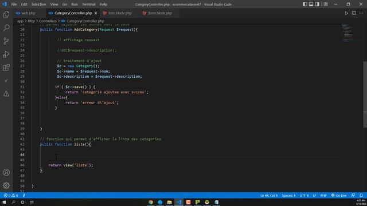Open Cortana circle icon on taskbar
The image size is (367, 206).
pos(22,202)
